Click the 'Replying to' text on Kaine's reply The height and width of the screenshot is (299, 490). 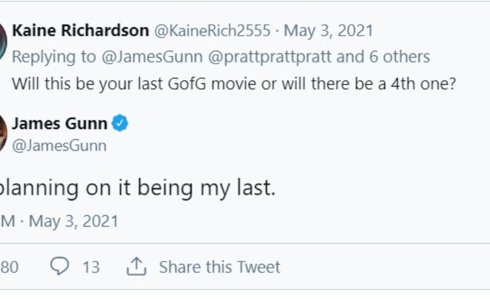[x=53, y=57]
